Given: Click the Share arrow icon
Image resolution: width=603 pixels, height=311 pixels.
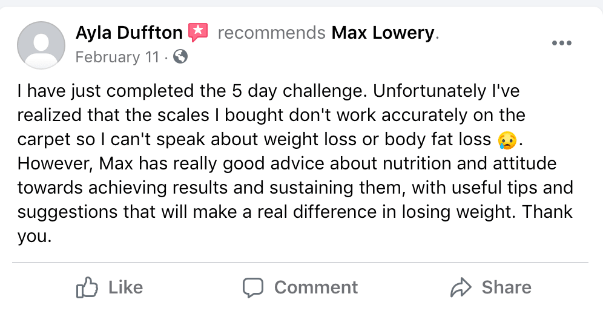Looking at the screenshot, I should [461, 287].
